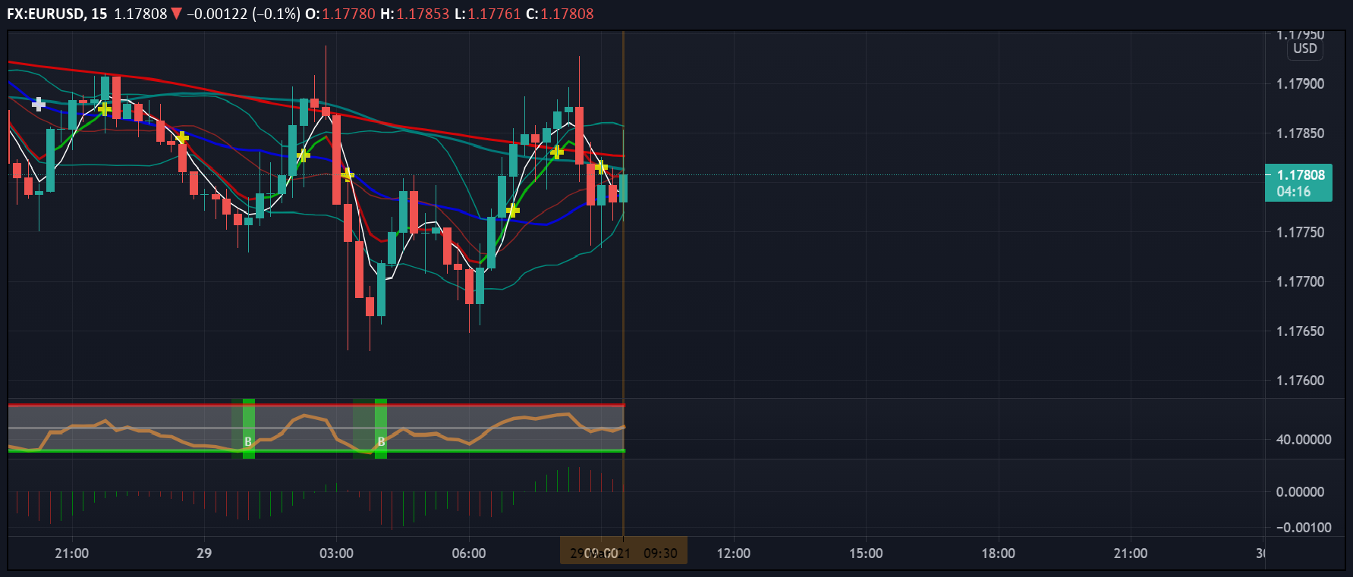Click the red down-triangle price change indicator
Viewport: 1353px width, 577px height.
pyautogui.click(x=177, y=14)
